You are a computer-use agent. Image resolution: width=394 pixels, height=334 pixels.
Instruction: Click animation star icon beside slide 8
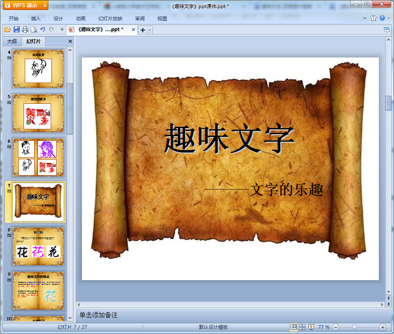9,235
